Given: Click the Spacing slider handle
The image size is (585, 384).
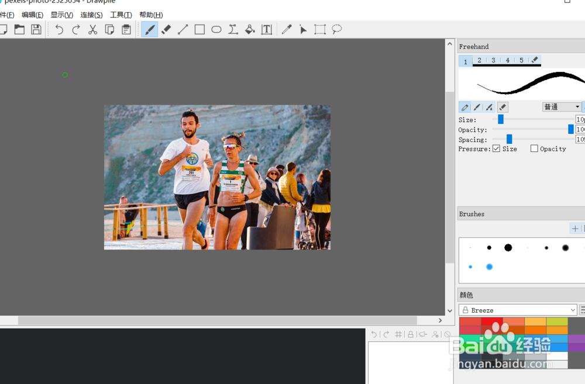Looking at the screenshot, I should [x=510, y=139].
